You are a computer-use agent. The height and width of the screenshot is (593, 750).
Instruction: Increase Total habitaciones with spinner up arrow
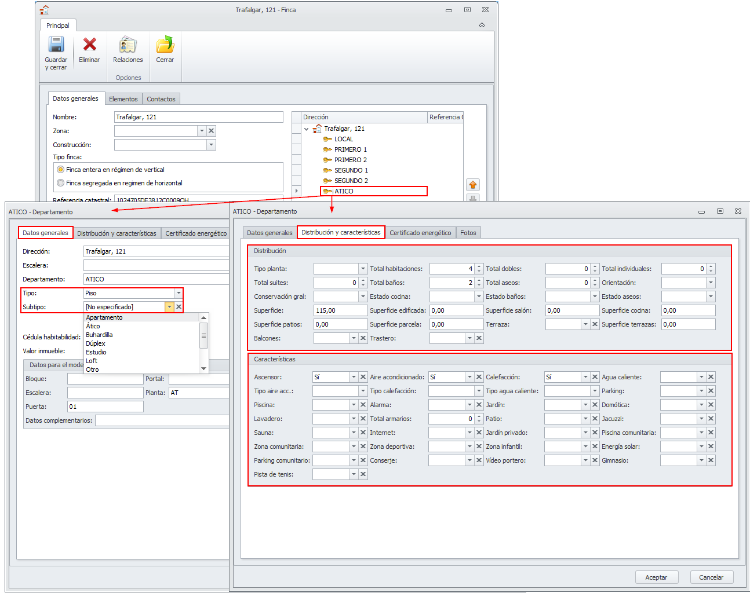479,266
